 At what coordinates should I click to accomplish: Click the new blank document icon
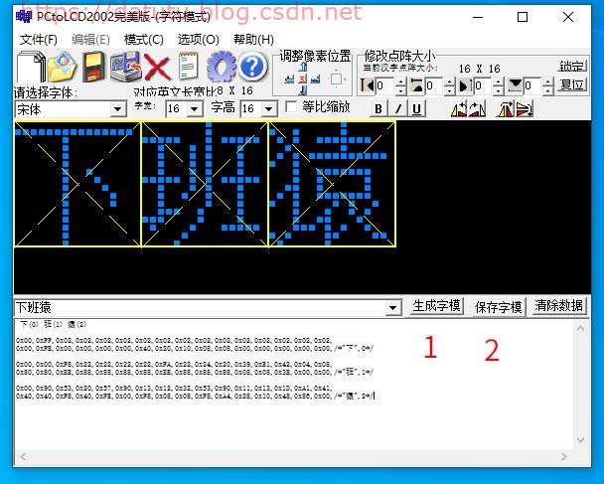30,68
